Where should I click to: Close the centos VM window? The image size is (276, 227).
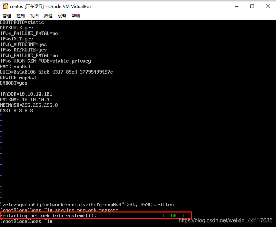[268, 6]
